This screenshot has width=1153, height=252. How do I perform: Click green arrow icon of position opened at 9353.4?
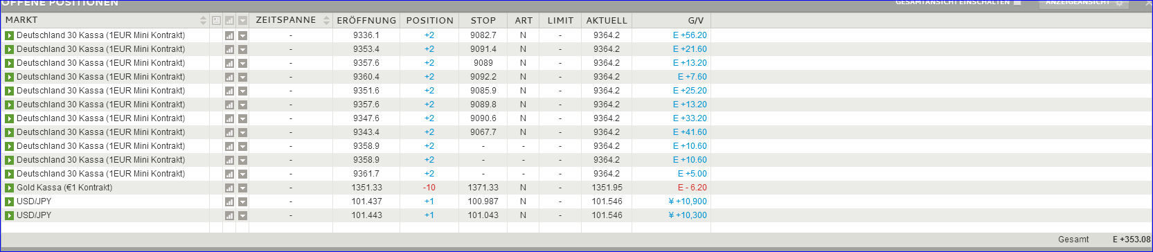click(9, 49)
